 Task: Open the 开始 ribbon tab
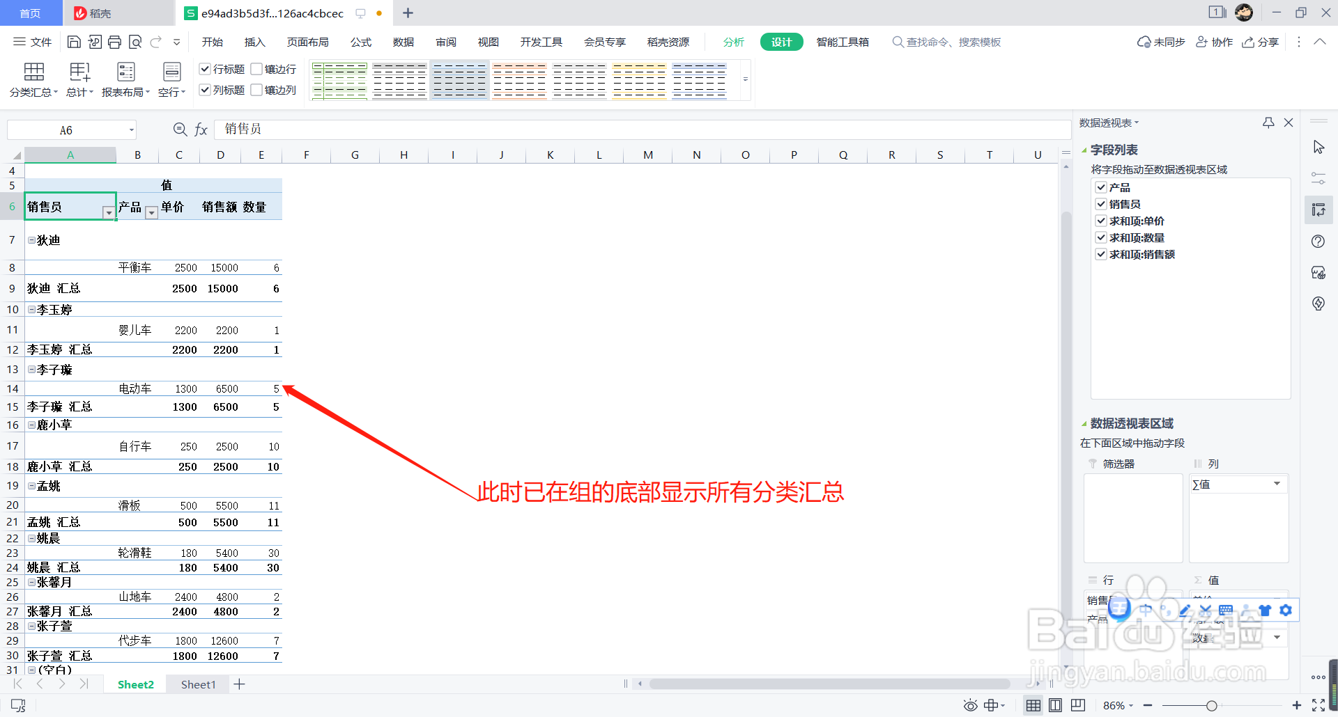click(x=213, y=42)
